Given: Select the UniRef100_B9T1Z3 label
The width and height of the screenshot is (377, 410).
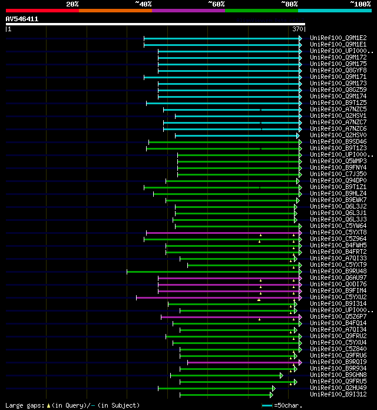Looking at the screenshot, I should (338, 148).
